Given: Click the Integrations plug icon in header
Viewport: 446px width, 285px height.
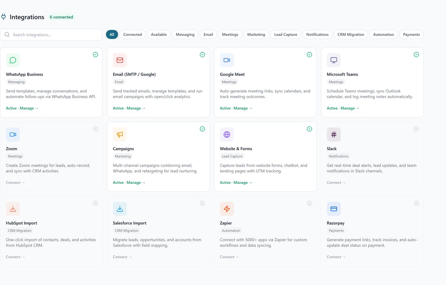Looking at the screenshot, I should point(3,17).
